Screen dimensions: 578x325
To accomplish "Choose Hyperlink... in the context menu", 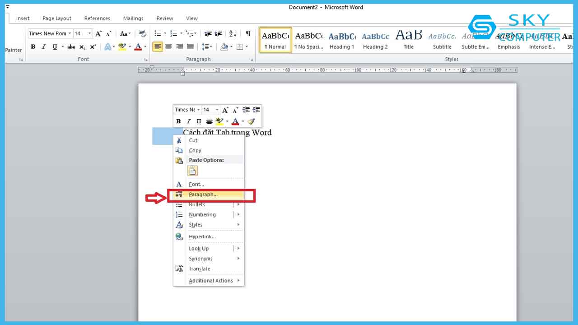I will 209,237.
